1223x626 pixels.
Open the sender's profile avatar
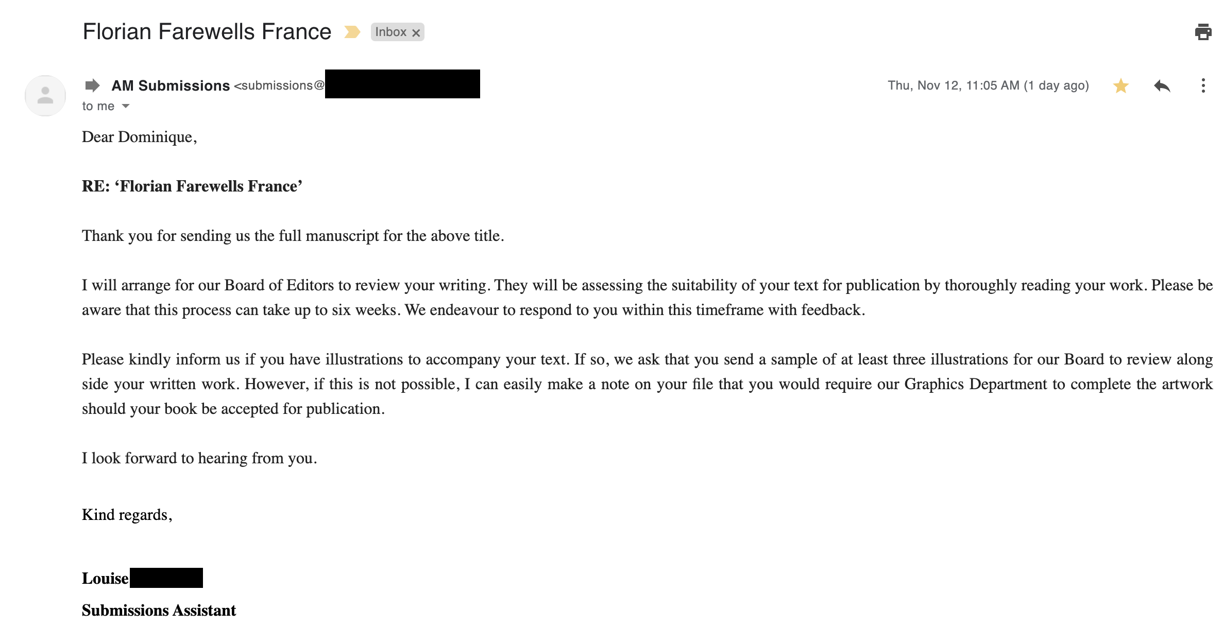coord(45,95)
